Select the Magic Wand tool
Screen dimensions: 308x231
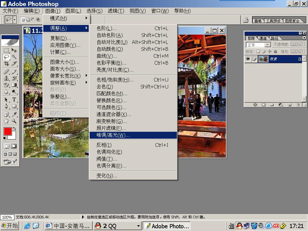(14, 57)
